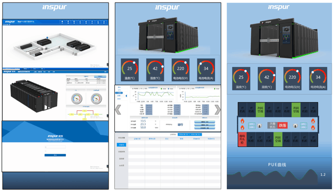Click the 220 battery voltage gauge in the right panel
Viewport: 334px width, 192px height.
pyautogui.click(x=292, y=79)
